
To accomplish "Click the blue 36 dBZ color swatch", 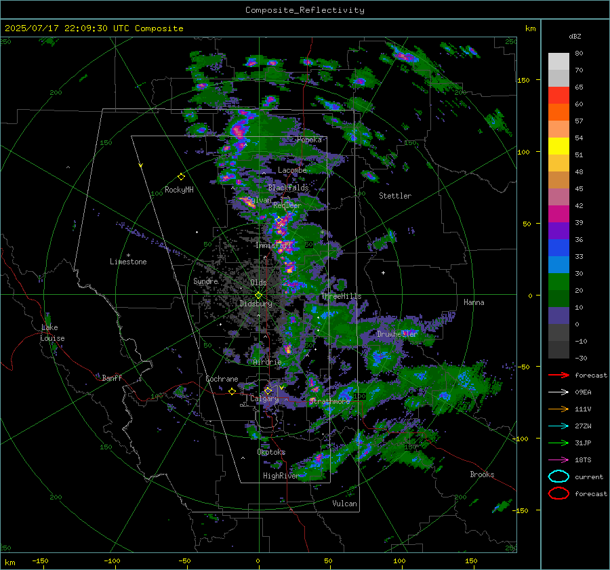I will [x=558, y=247].
